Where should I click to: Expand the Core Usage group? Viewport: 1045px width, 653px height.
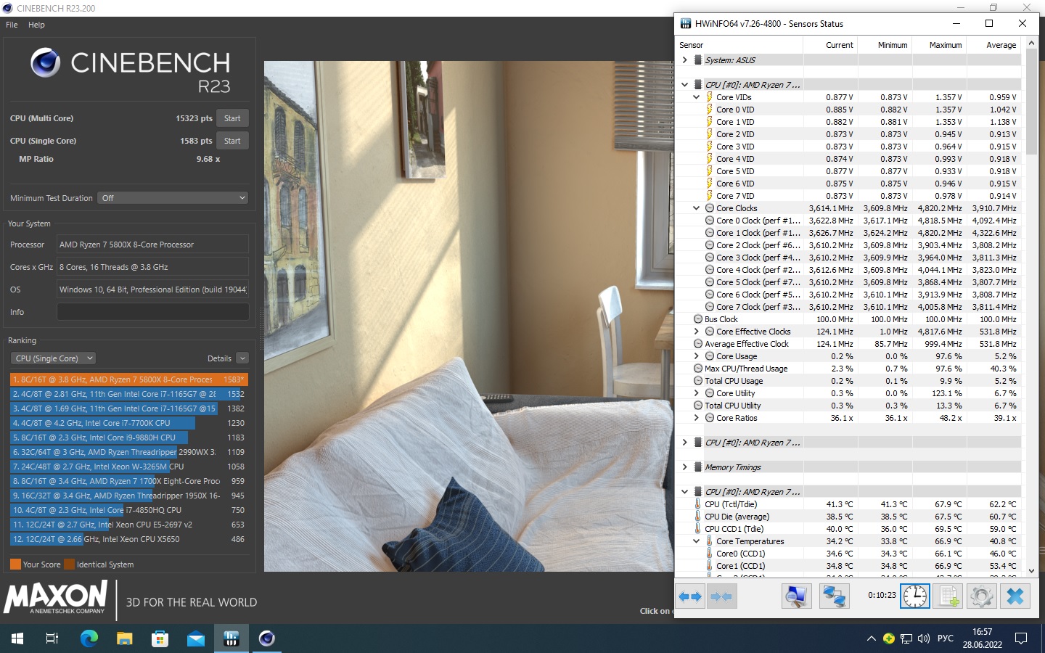coord(696,356)
